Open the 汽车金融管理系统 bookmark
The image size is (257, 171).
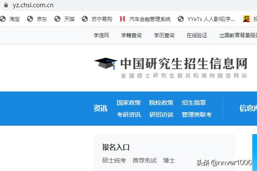(150, 19)
